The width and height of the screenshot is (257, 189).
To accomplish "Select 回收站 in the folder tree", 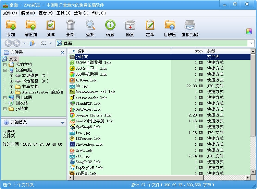I will tap(22, 103).
